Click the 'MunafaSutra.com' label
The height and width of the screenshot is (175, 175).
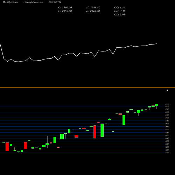coord(34,2)
